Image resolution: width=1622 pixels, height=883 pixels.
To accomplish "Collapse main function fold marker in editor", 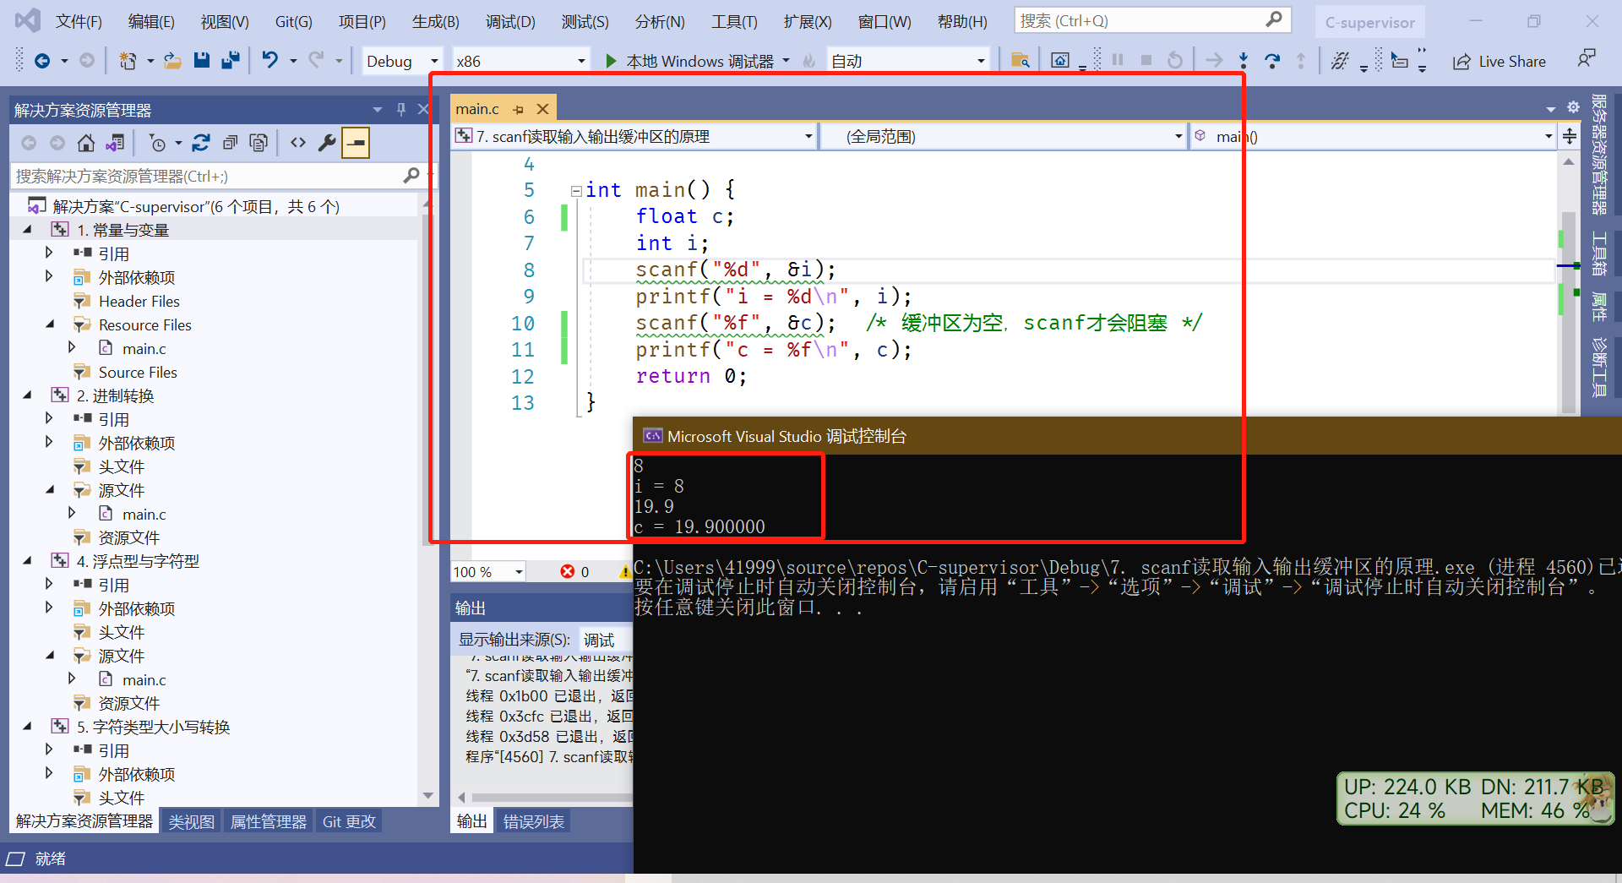I will point(575,191).
